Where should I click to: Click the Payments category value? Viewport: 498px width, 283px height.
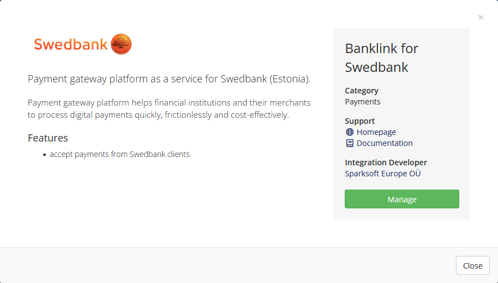pyautogui.click(x=362, y=102)
